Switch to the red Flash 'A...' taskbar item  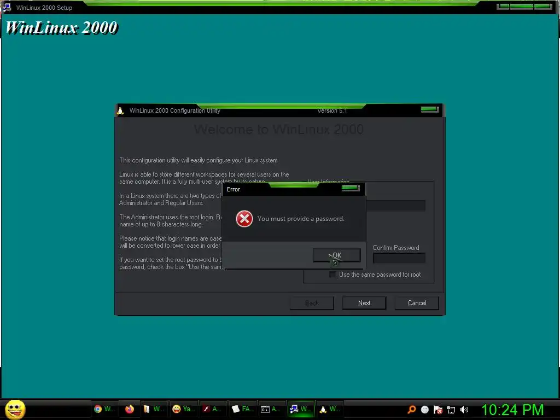click(x=213, y=409)
